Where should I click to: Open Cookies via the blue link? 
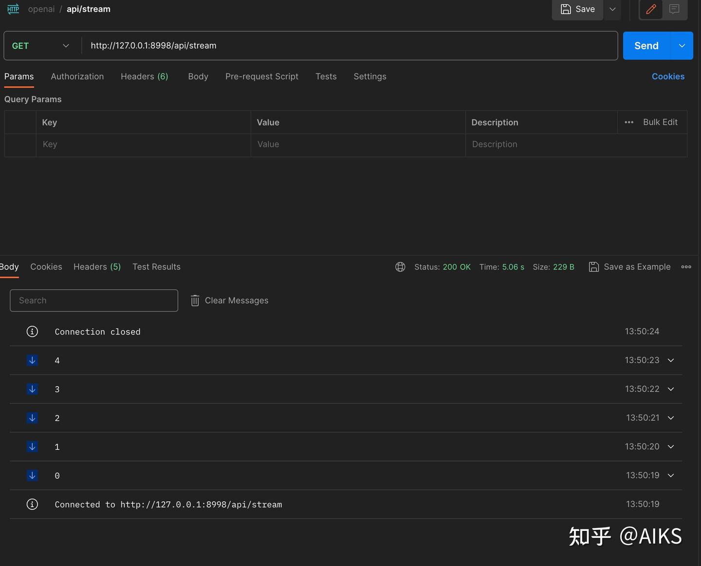[668, 76]
